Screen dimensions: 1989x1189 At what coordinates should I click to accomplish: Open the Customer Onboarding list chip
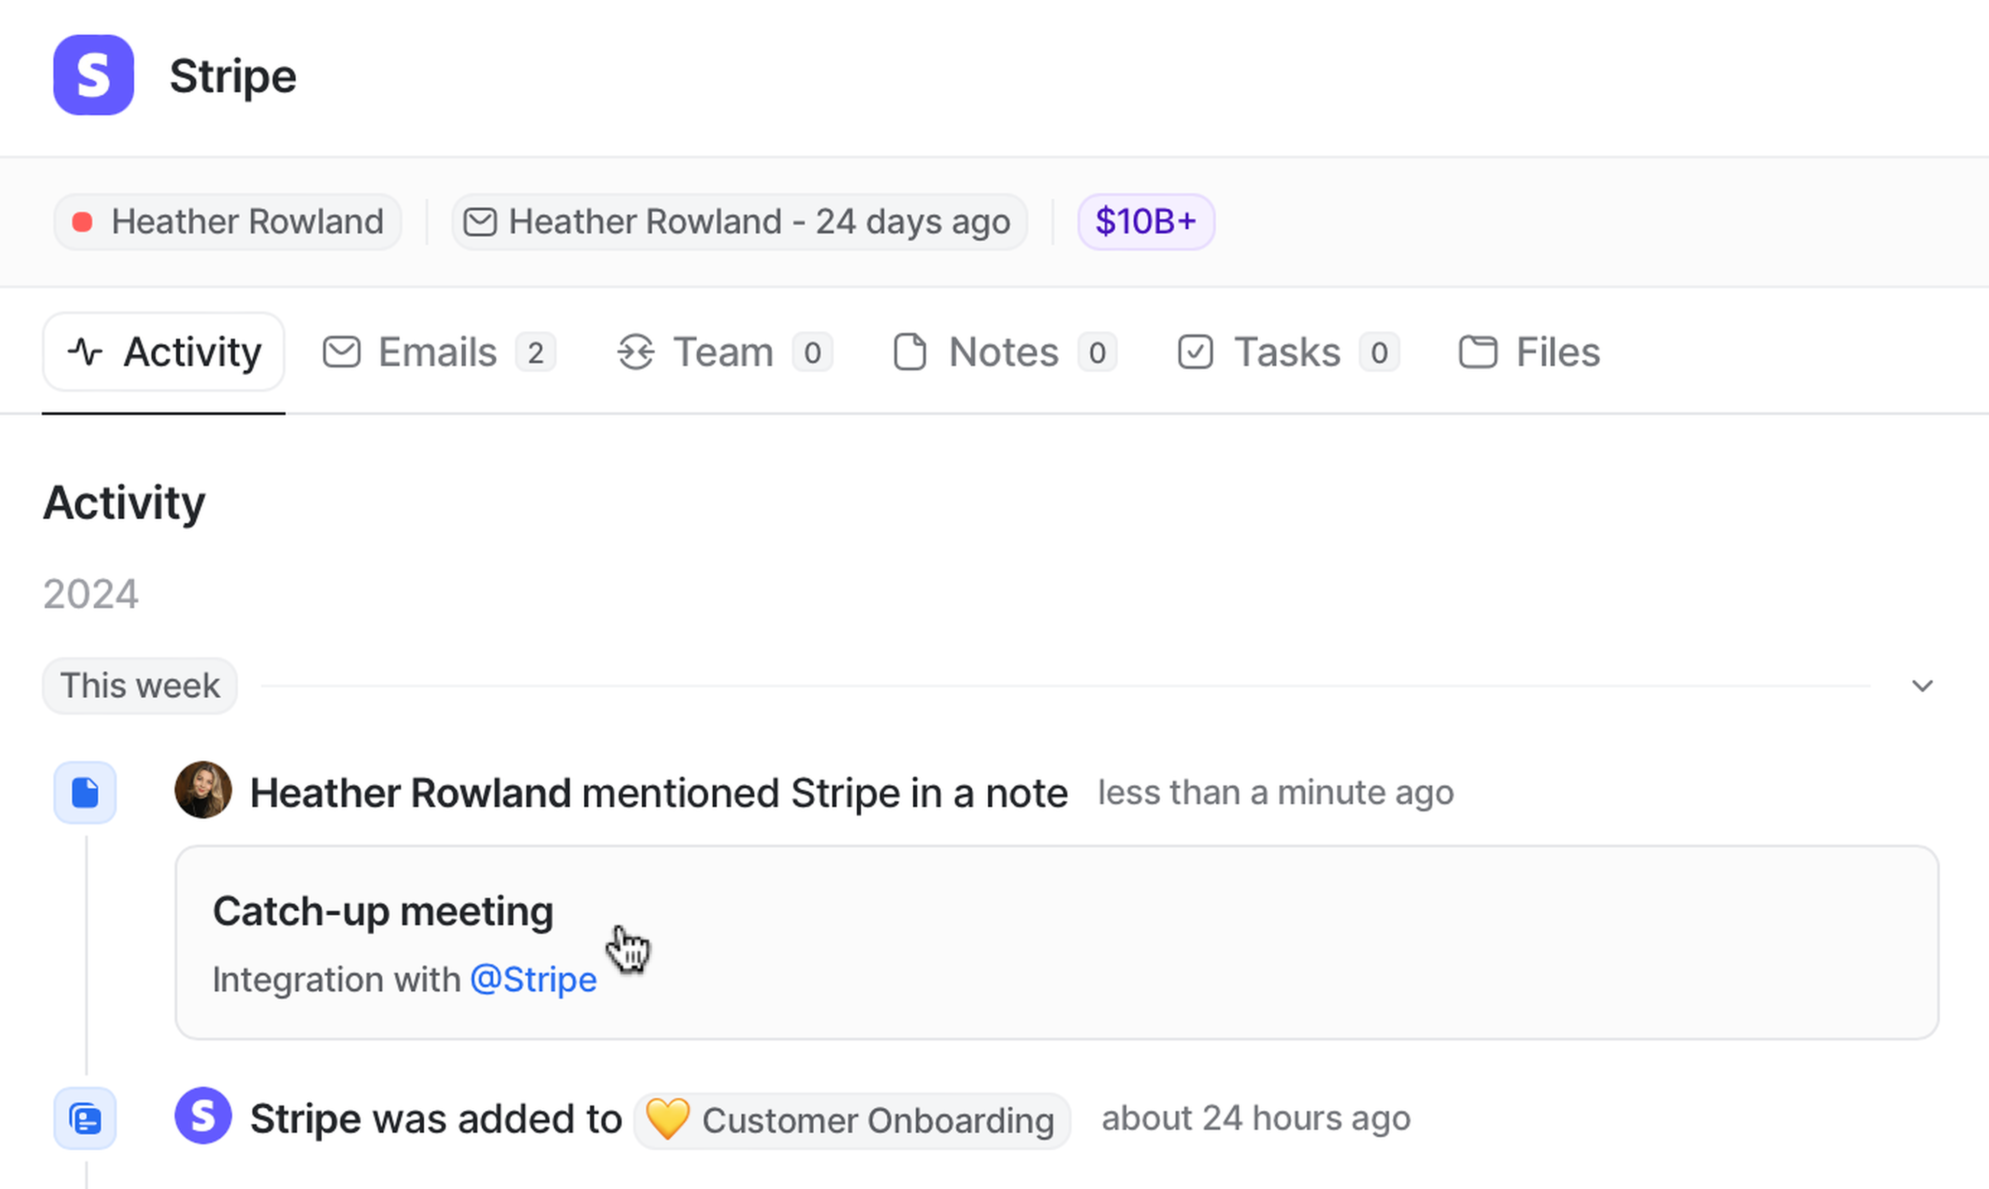click(x=852, y=1120)
